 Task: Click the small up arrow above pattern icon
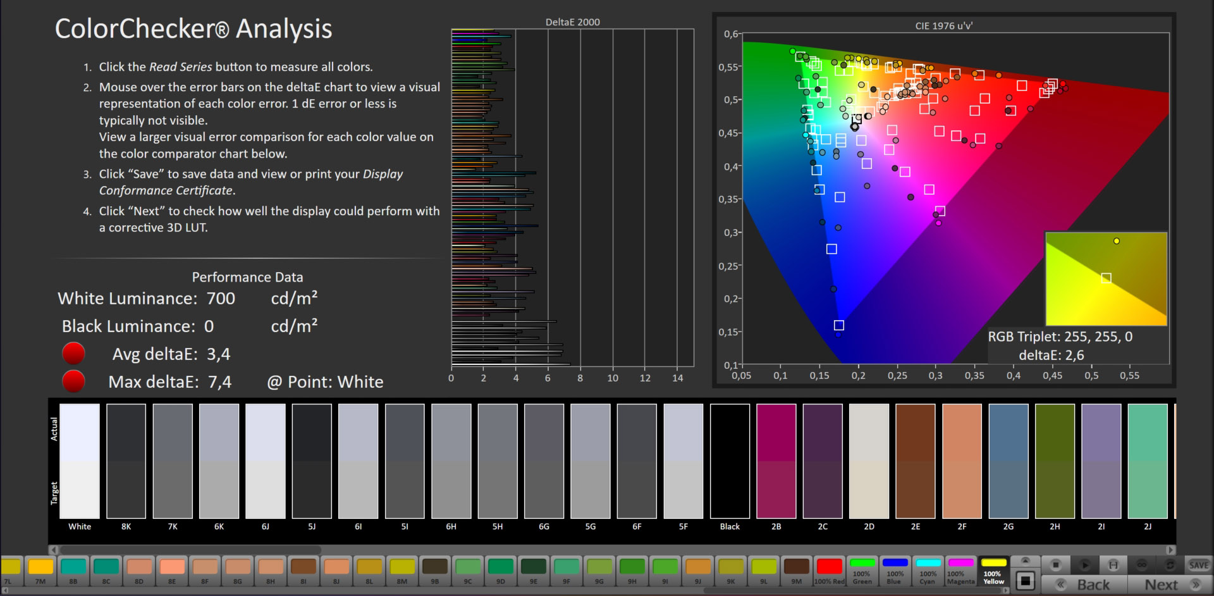[x=1026, y=561]
